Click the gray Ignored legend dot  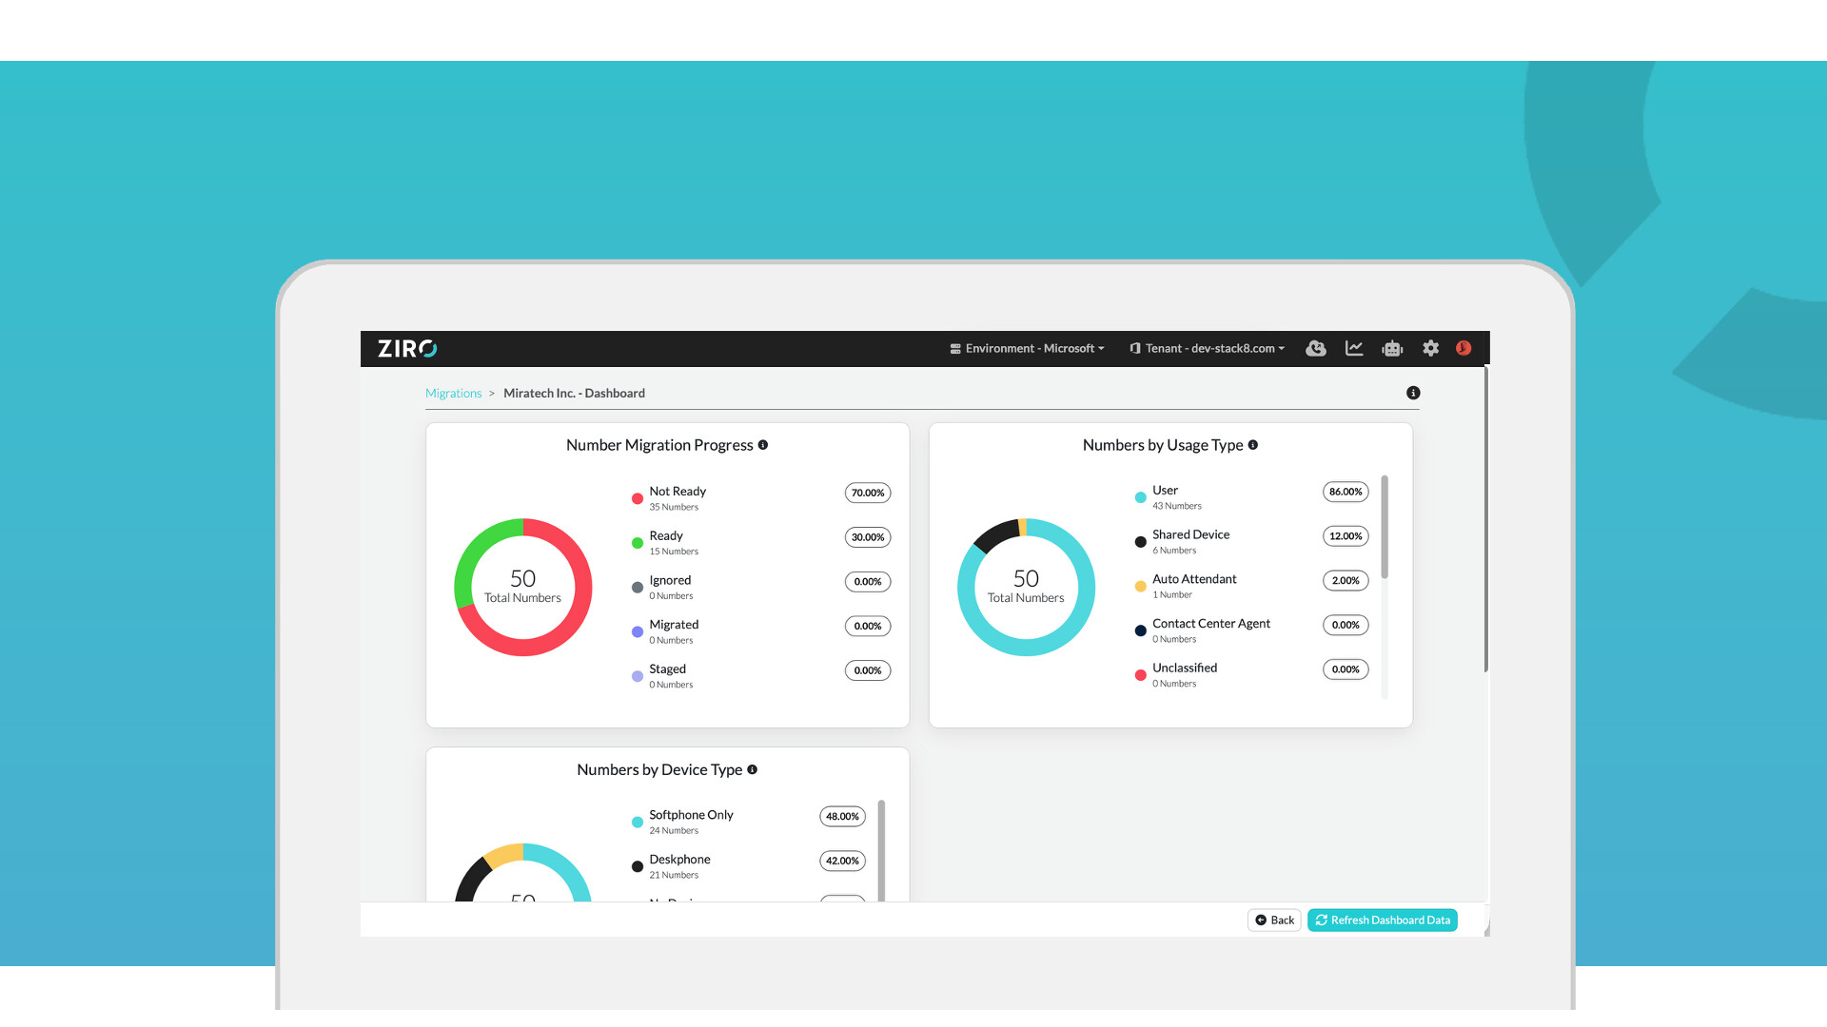(638, 588)
